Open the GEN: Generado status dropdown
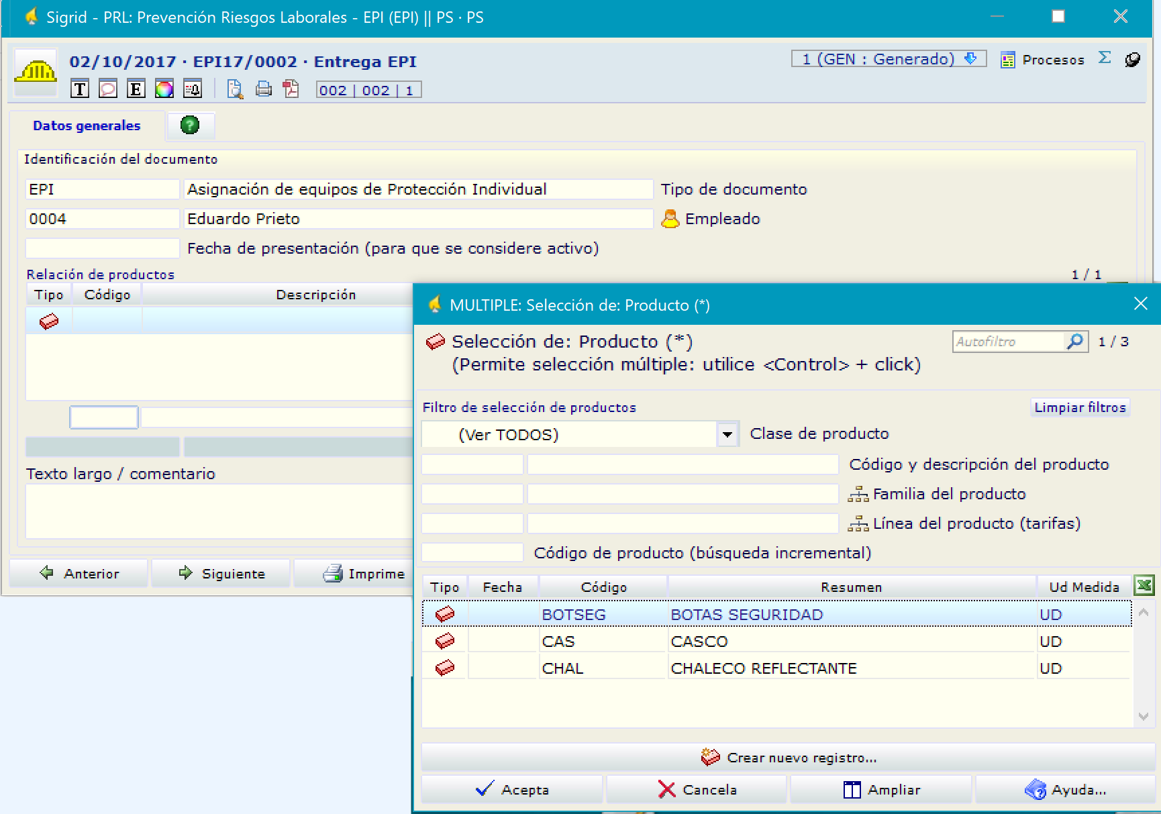Screen dimensions: 1161x814 point(889,59)
